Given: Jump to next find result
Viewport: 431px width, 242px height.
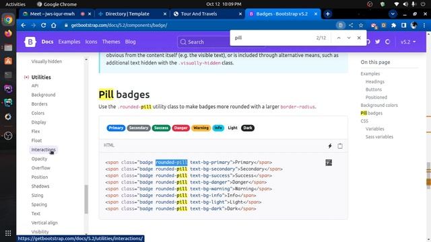Looking at the screenshot, I should click(x=349, y=38).
